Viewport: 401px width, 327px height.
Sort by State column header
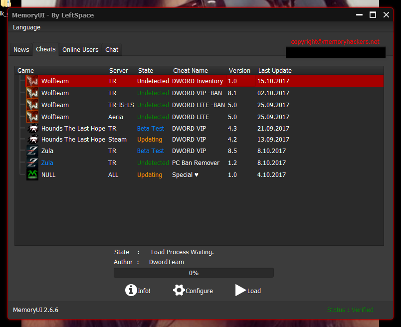pos(146,71)
